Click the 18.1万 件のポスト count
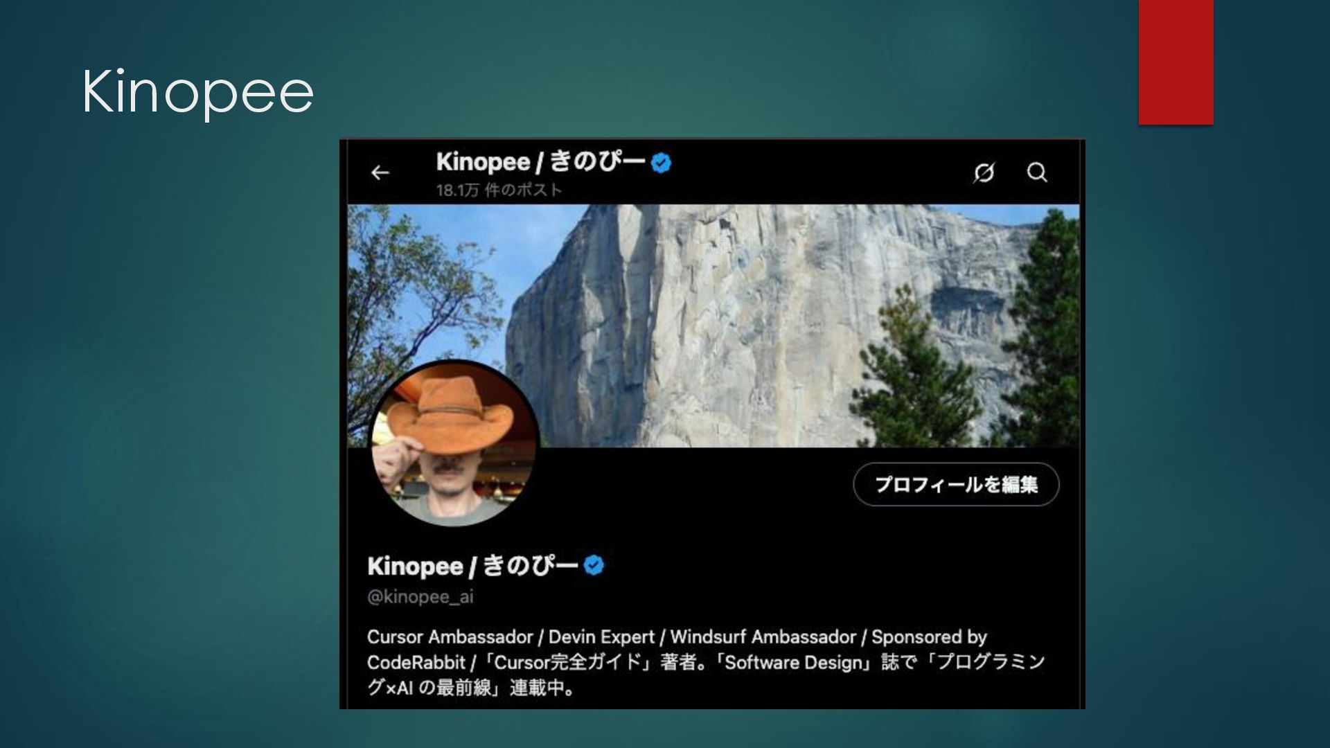This screenshot has height=748, width=1330. pos(498,190)
